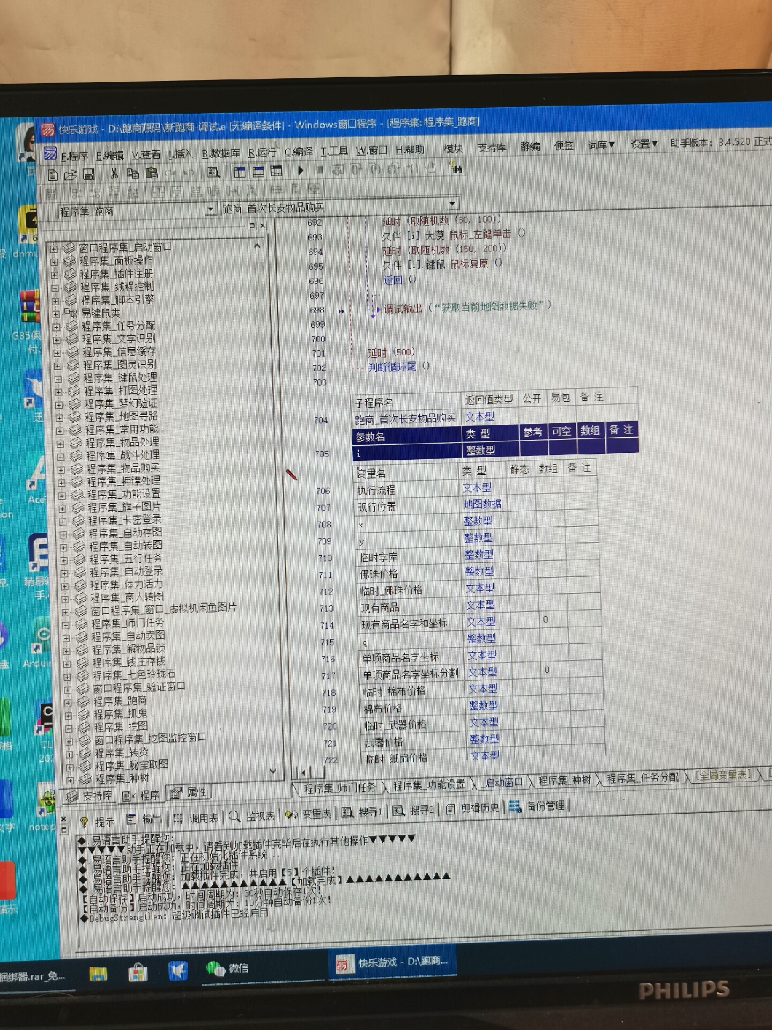Open the 调用表 call table panel

pos(196,818)
